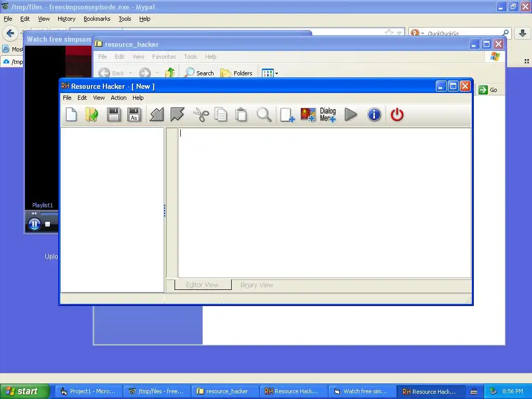Click the Paste clipboard icon
Image resolution: width=532 pixels, height=399 pixels.
241,114
